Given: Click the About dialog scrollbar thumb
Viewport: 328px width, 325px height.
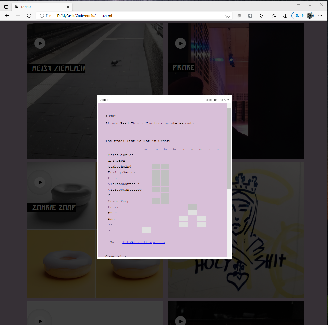Looking at the screenshot, I should point(229,148).
